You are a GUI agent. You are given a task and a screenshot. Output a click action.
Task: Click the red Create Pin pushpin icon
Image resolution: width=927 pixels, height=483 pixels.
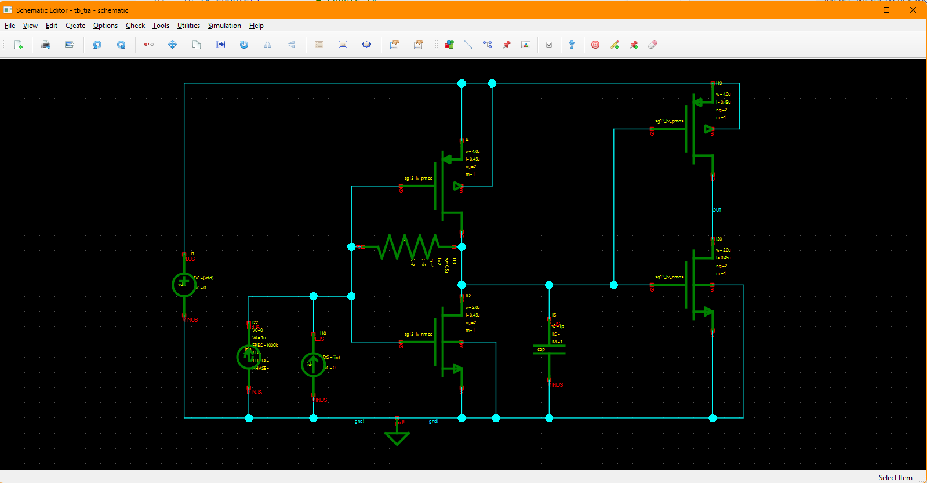pyautogui.click(x=507, y=45)
